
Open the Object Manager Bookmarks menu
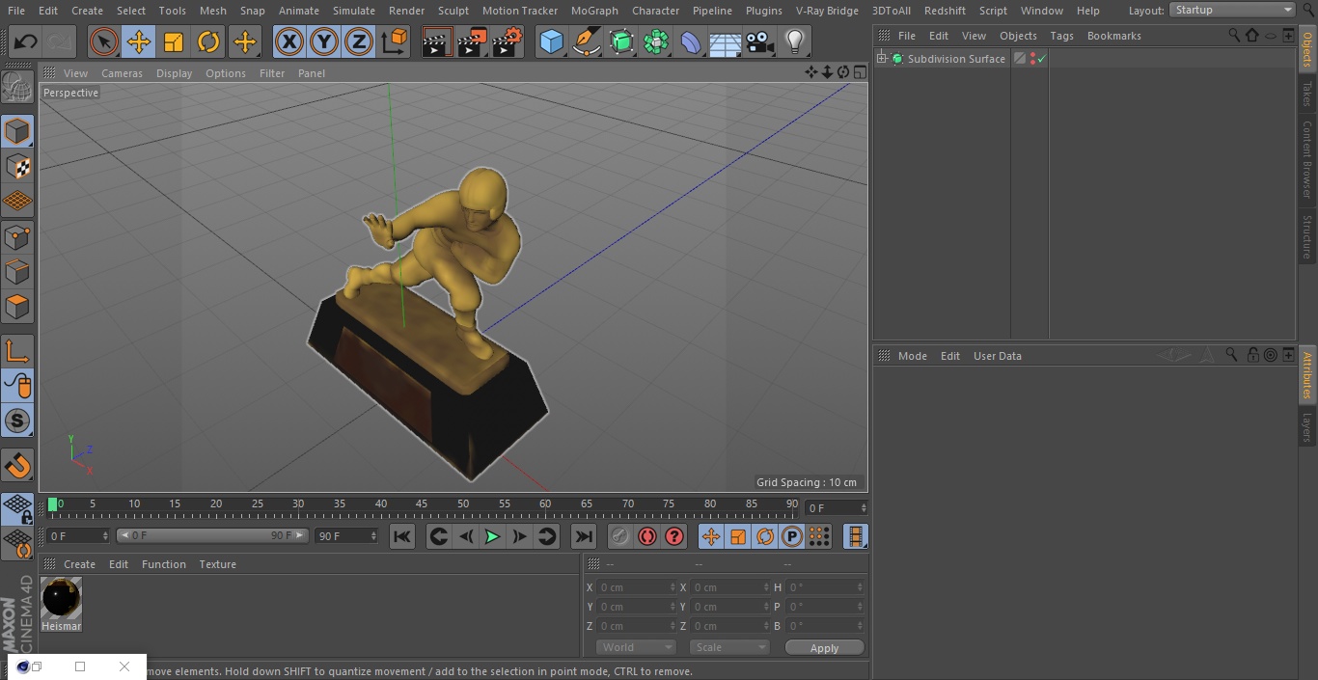[1113, 36]
